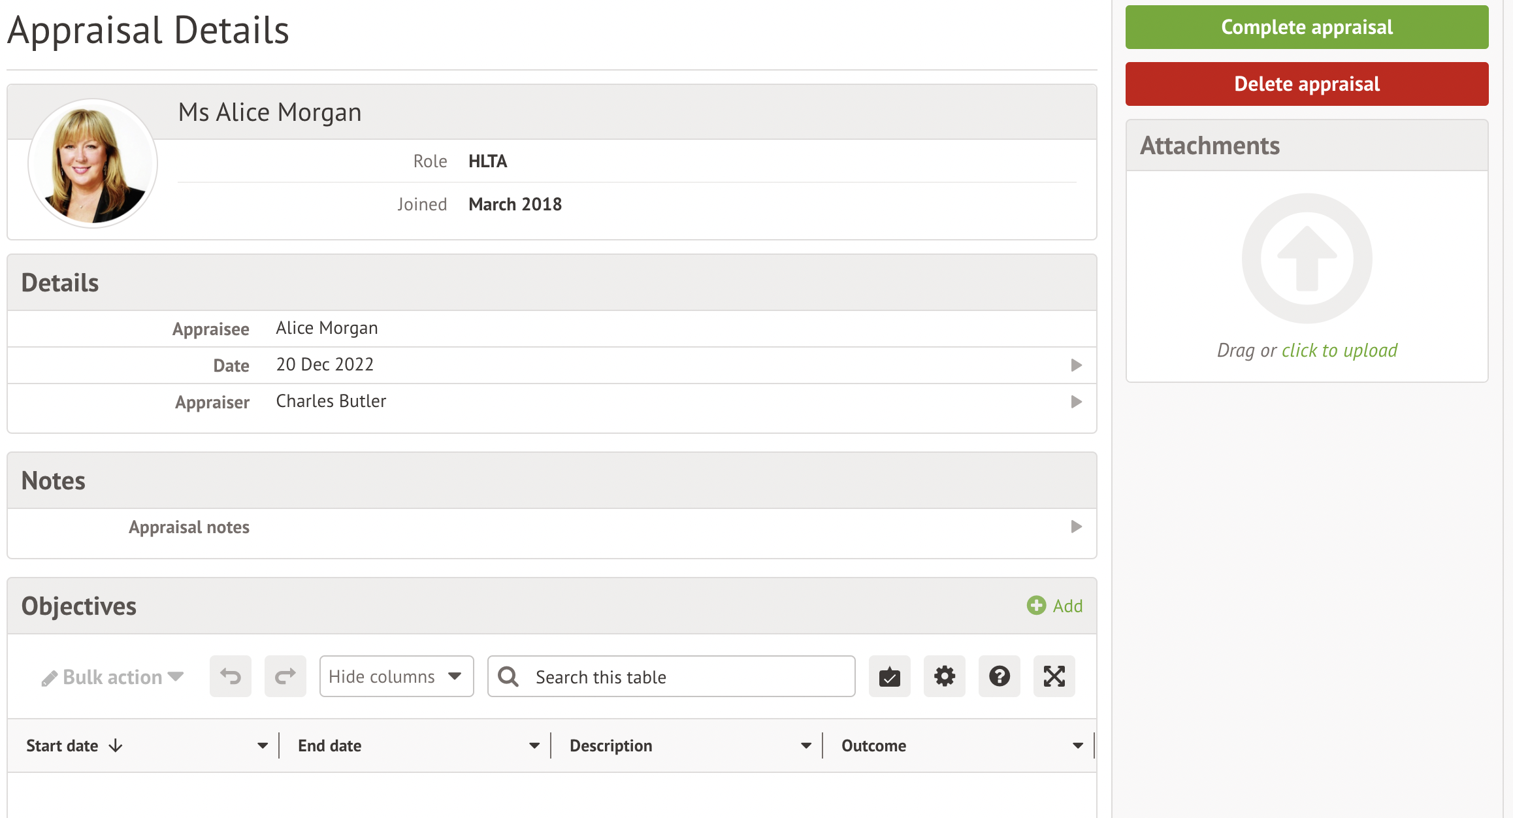
Task: Click the 'click to upload' link
Action: 1339,351
